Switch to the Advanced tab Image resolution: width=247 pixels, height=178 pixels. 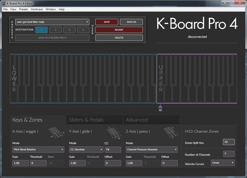(x=151, y=120)
